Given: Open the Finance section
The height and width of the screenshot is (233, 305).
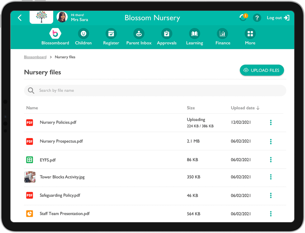Looking at the screenshot, I should 222,36.
